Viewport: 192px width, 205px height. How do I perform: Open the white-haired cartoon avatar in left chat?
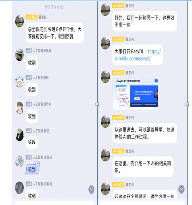[19, 81]
